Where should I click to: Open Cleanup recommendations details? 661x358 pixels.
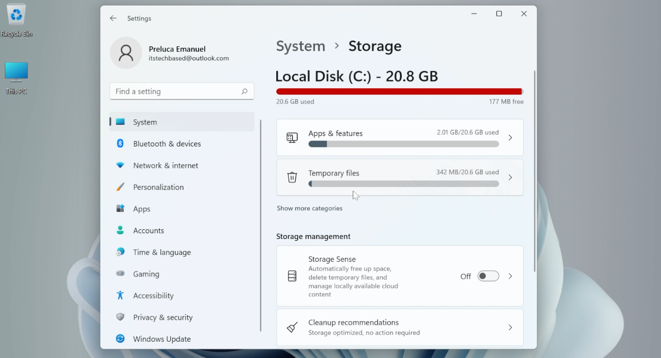pos(400,327)
